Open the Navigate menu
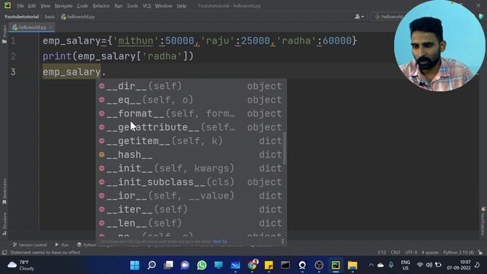The width and height of the screenshot is (487, 274). point(63,6)
